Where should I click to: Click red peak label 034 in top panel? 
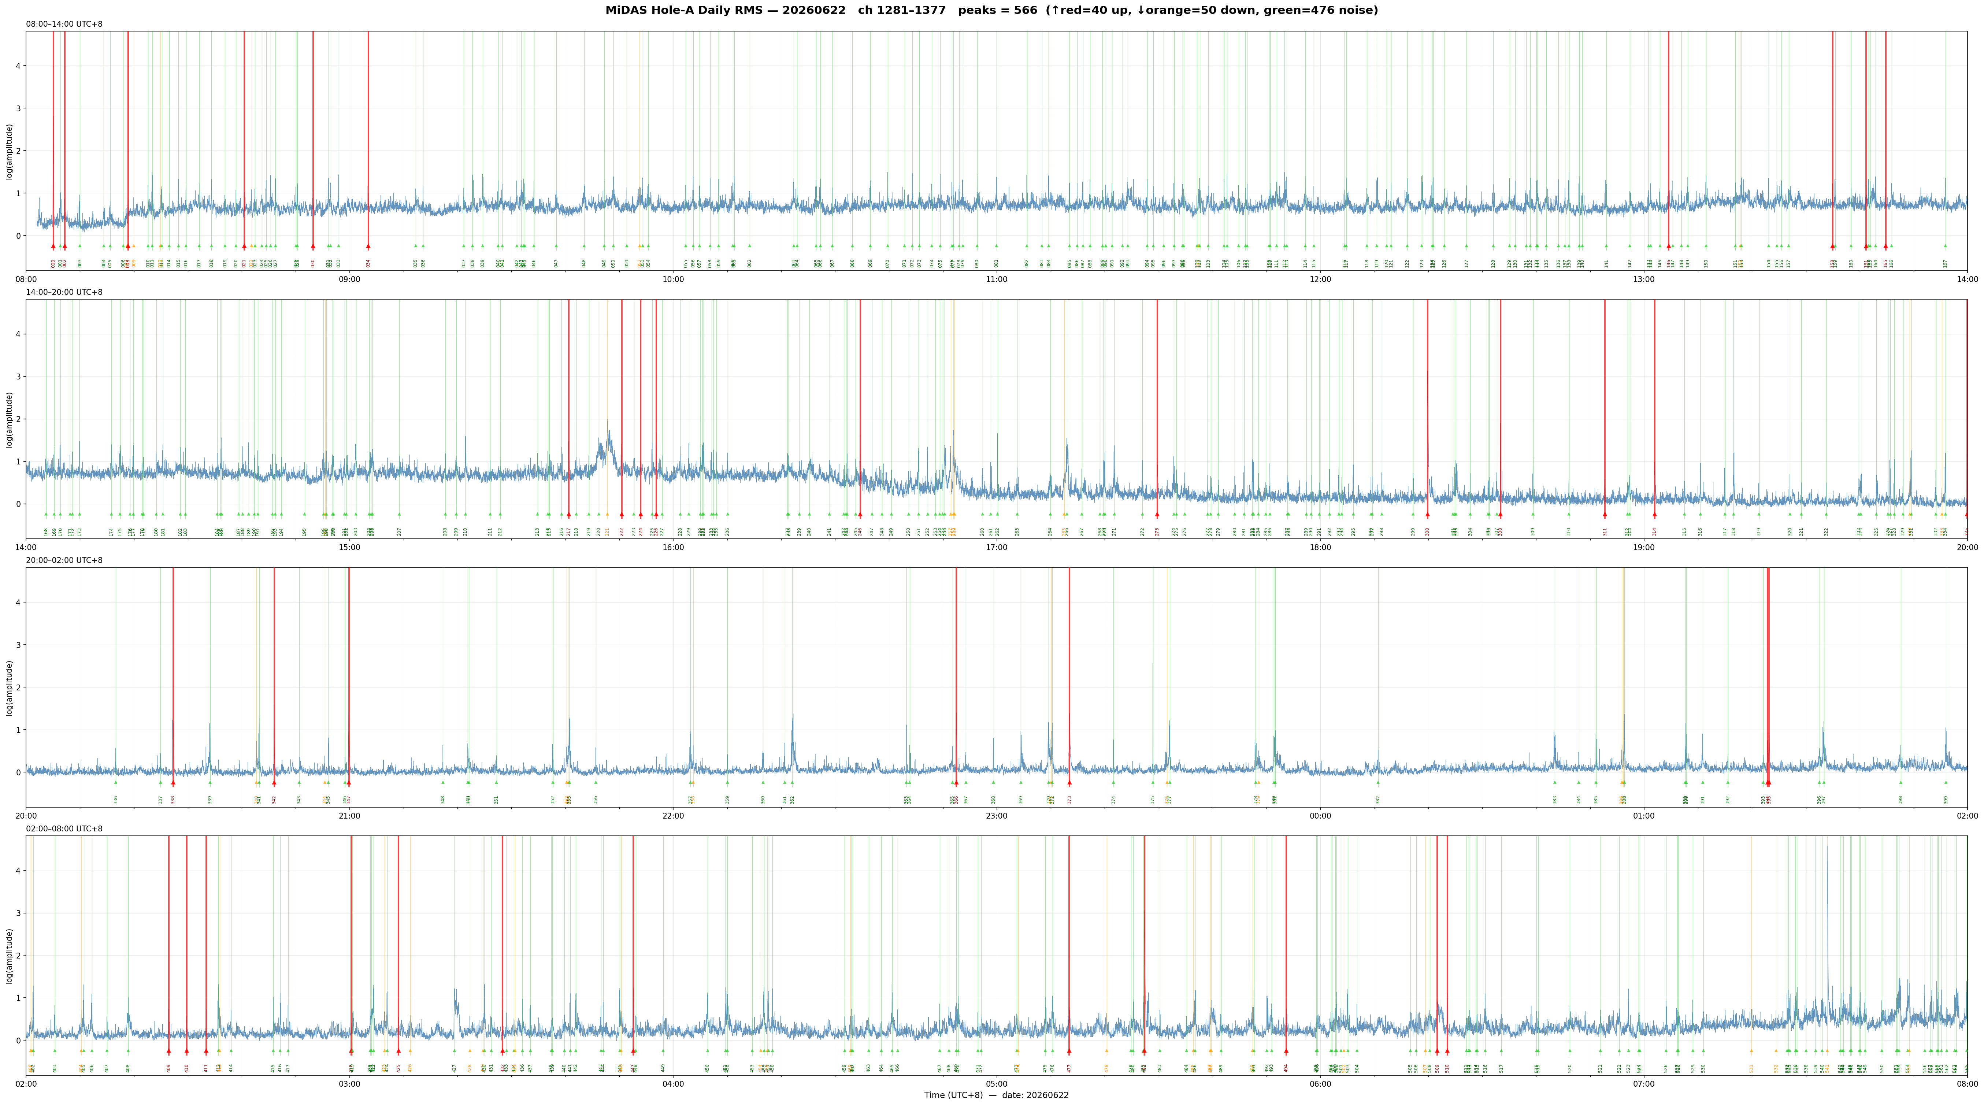coord(368,263)
